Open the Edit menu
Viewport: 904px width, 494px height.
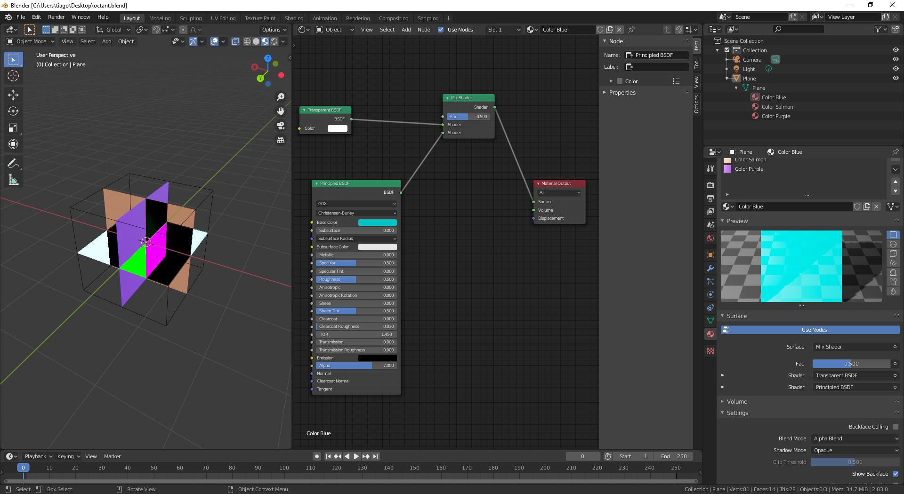pos(36,17)
